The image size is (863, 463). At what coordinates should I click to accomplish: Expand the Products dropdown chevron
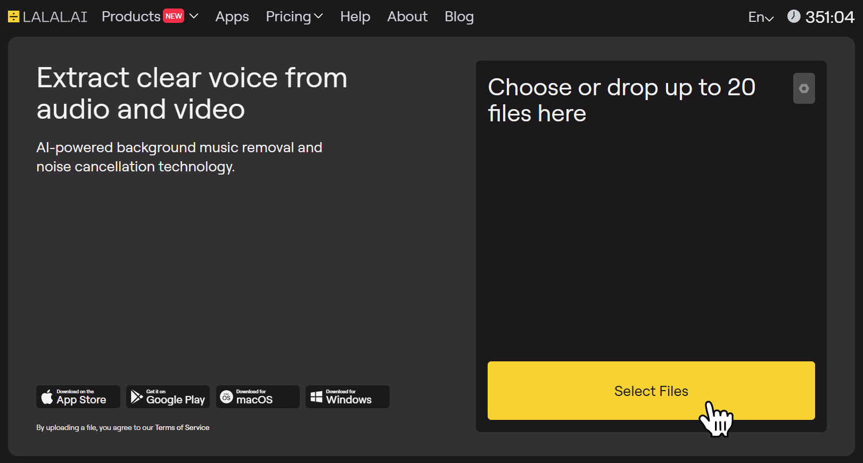194,16
